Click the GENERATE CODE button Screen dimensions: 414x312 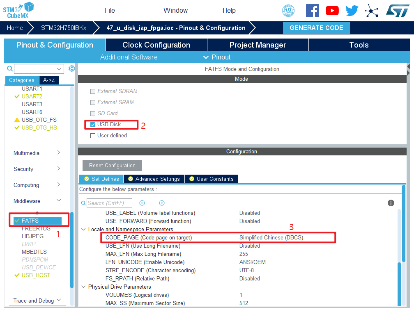point(316,28)
